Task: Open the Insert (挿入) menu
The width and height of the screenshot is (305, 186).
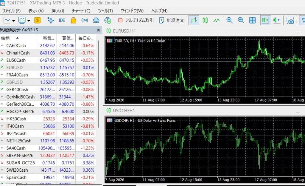Action: coord(58,11)
